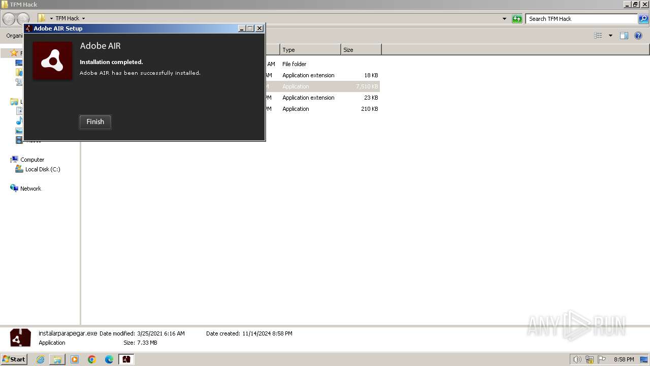Toggle the preview pane icon
The height and width of the screenshot is (366, 650).
point(624,36)
